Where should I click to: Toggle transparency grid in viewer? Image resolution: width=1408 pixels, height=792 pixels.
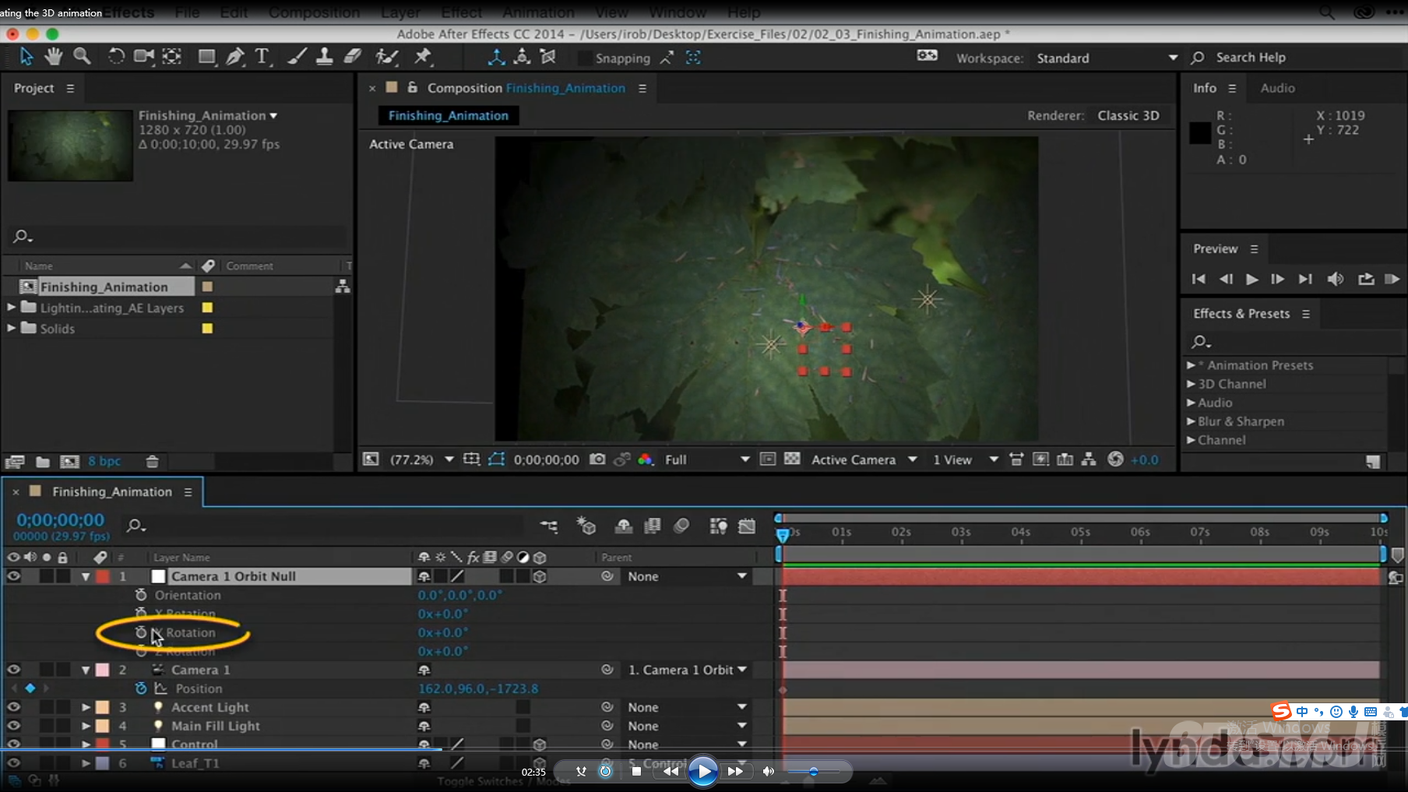[x=792, y=459]
